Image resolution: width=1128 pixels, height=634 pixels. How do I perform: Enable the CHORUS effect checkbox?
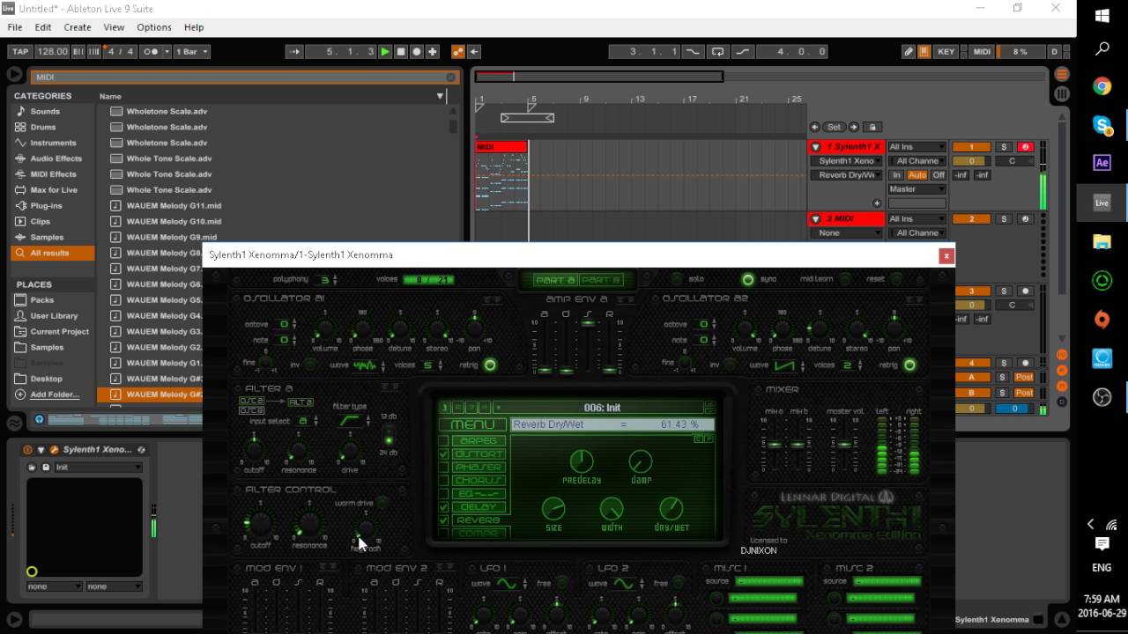click(444, 481)
